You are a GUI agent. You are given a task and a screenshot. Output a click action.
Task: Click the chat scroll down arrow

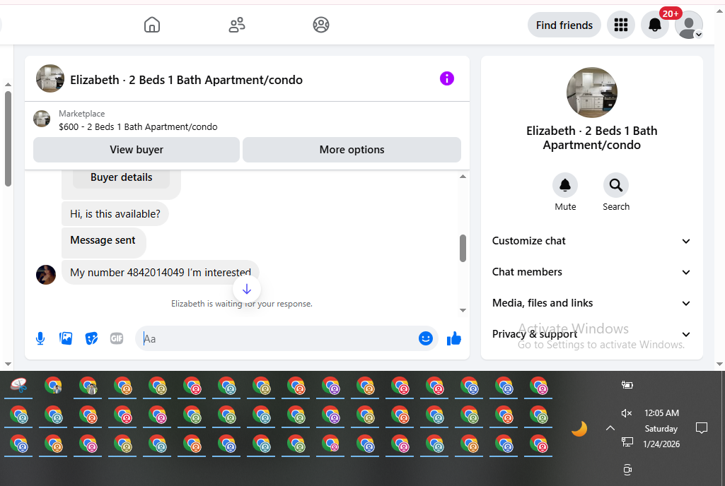pos(463,310)
